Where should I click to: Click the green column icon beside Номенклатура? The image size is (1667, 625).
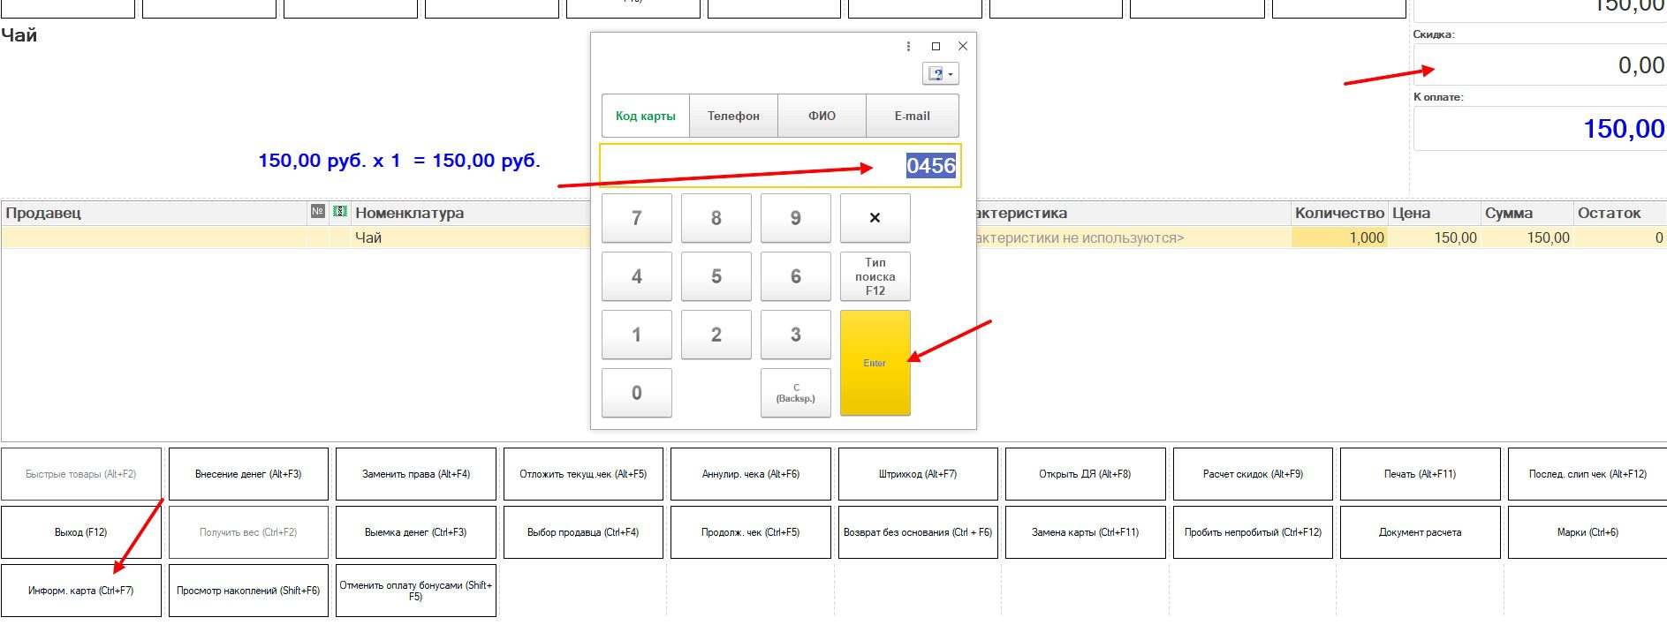pyautogui.click(x=340, y=212)
